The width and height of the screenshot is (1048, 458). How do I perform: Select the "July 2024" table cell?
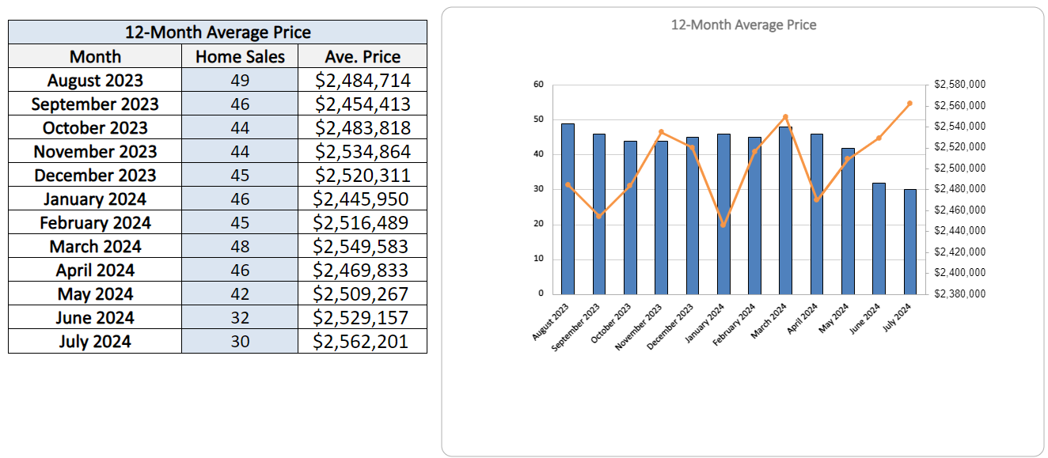pos(95,341)
